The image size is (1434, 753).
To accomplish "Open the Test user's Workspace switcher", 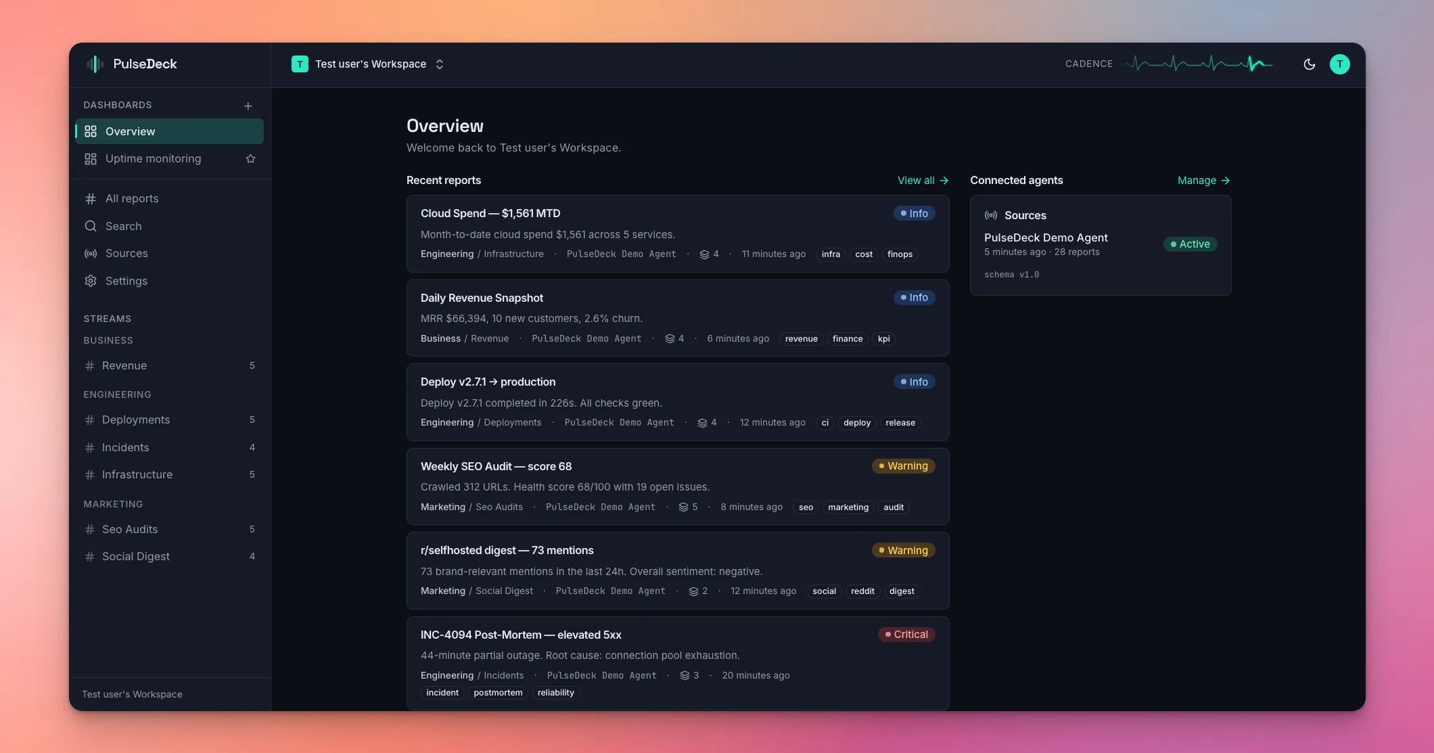I will pyautogui.click(x=368, y=64).
